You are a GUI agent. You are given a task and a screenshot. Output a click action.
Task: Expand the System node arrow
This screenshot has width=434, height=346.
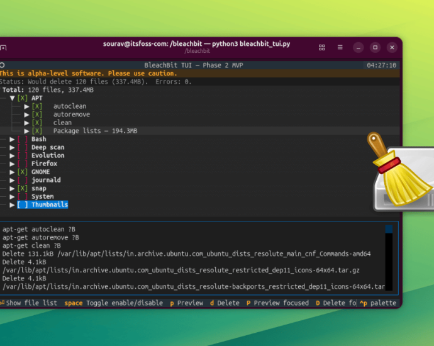12,196
